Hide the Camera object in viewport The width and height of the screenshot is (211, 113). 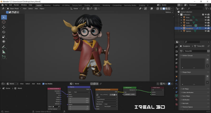tap(206, 26)
